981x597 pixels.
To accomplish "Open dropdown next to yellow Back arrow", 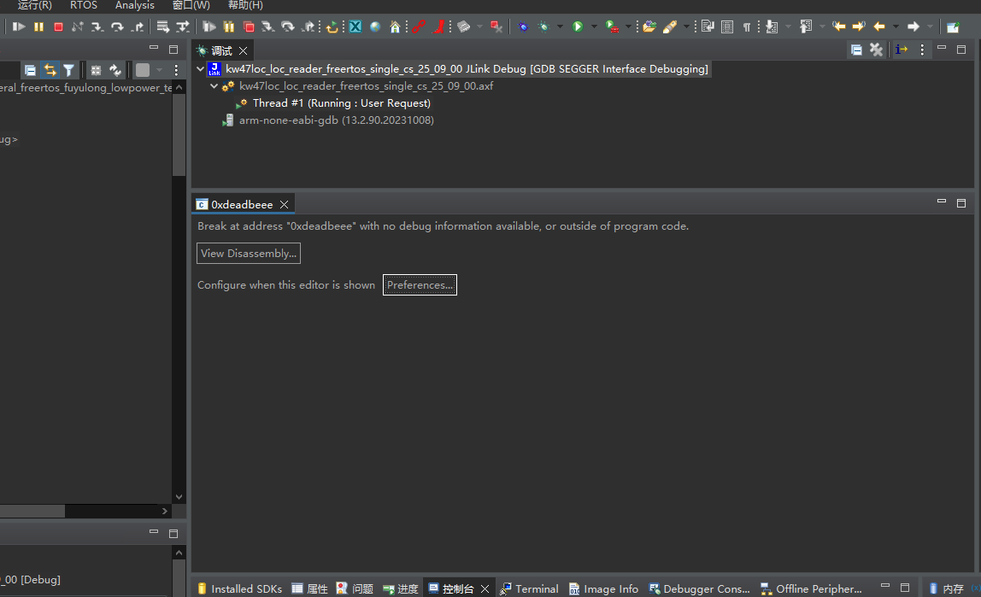I will point(896,26).
